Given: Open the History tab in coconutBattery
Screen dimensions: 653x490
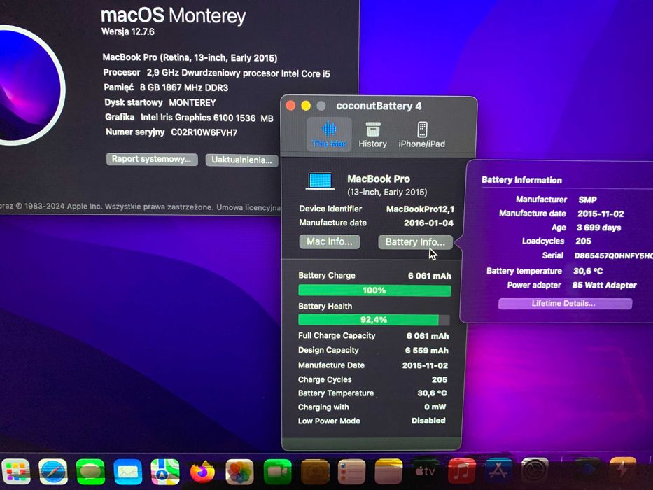Looking at the screenshot, I should tap(373, 134).
